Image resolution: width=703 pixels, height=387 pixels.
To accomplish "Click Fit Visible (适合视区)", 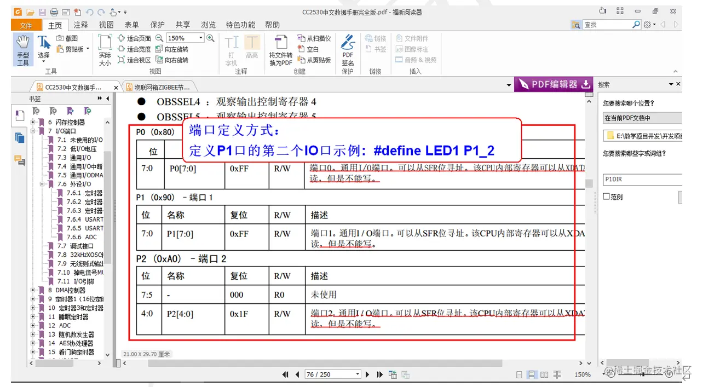I will pyautogui.click(x=134, y=60).
